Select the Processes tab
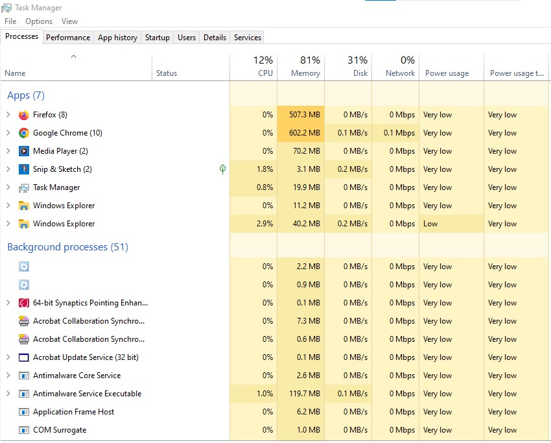 (22, 36)
